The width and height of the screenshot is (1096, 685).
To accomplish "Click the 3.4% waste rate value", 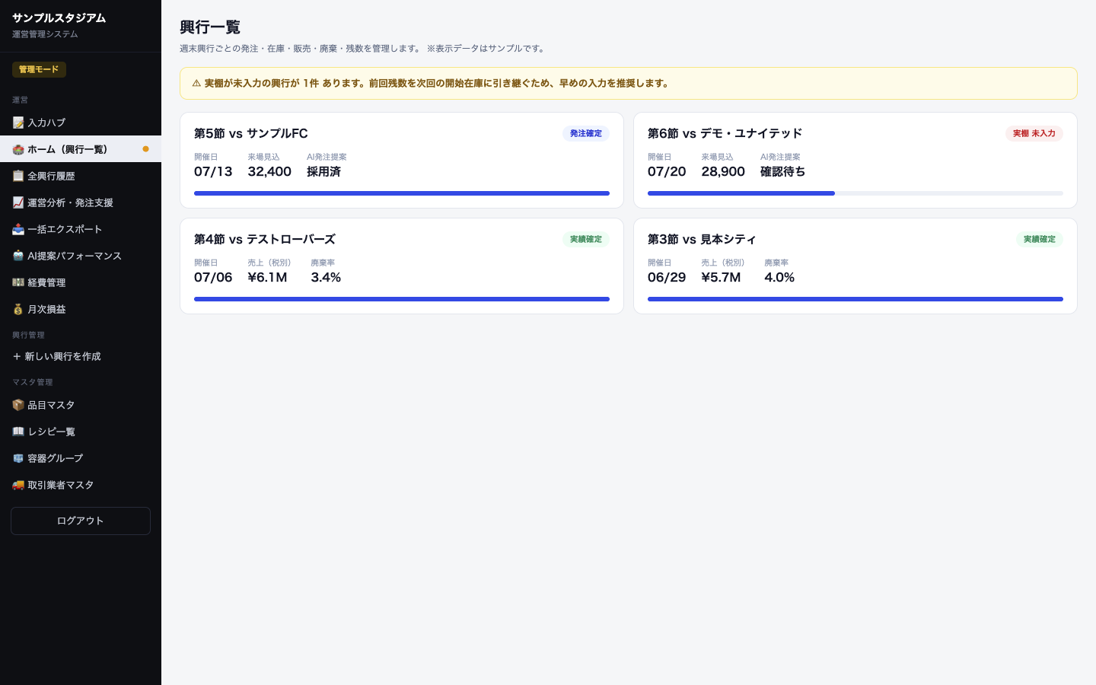I will coord(326,278).
